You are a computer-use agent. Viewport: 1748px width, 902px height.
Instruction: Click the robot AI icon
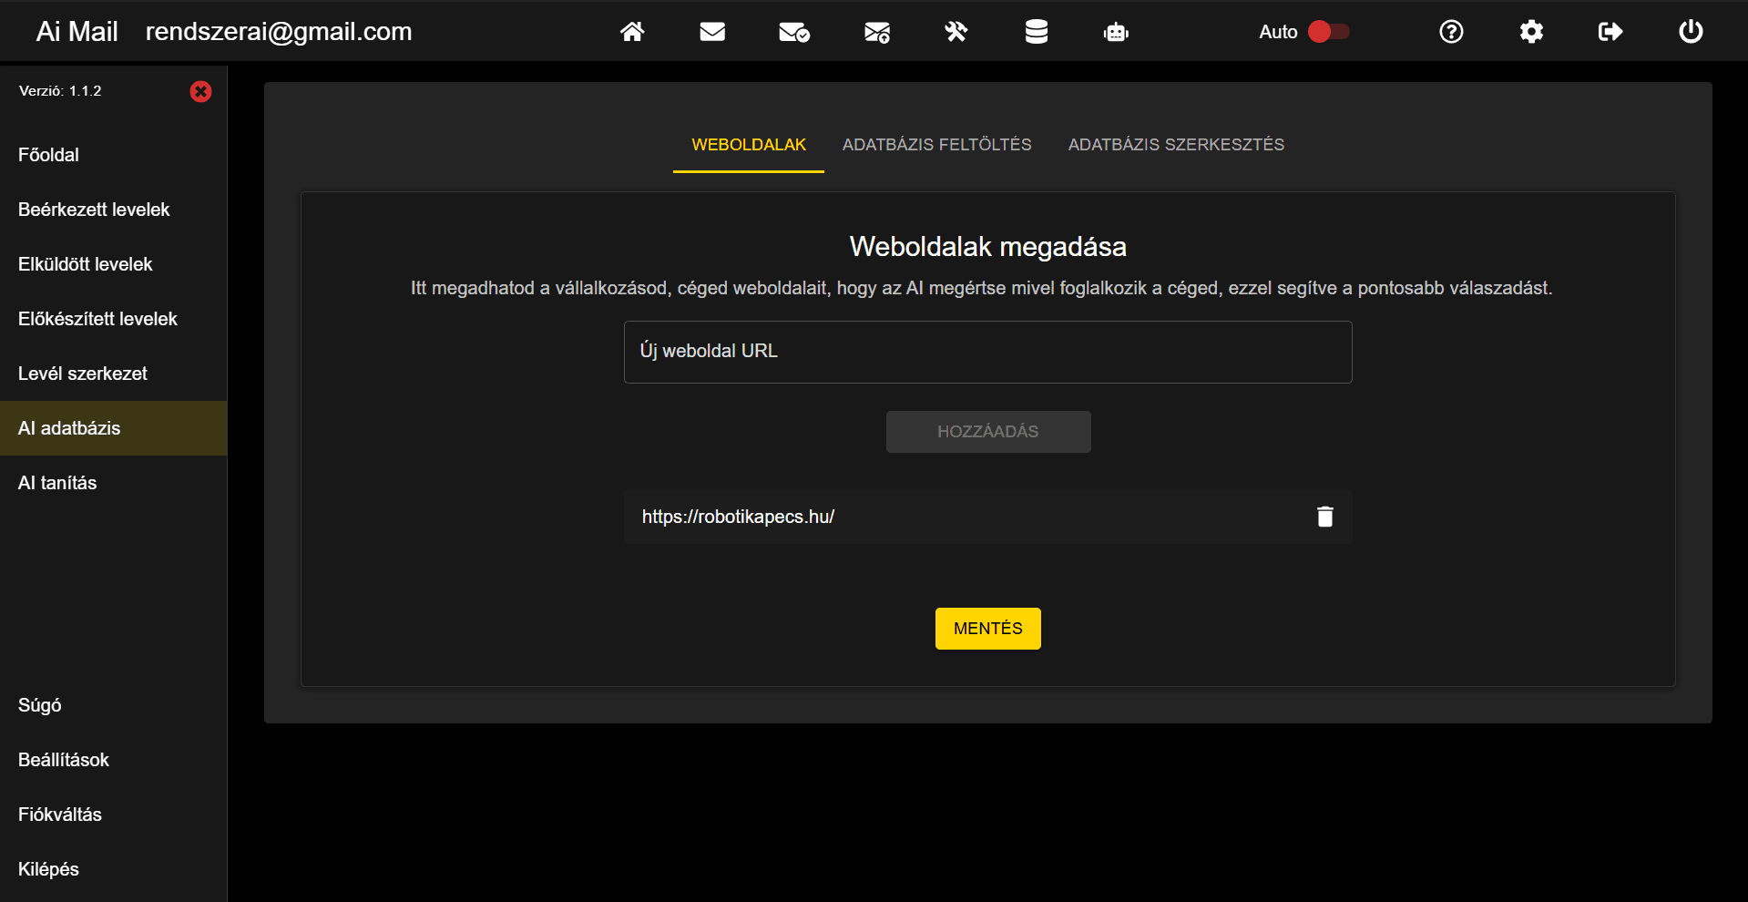coord(1115,31)
